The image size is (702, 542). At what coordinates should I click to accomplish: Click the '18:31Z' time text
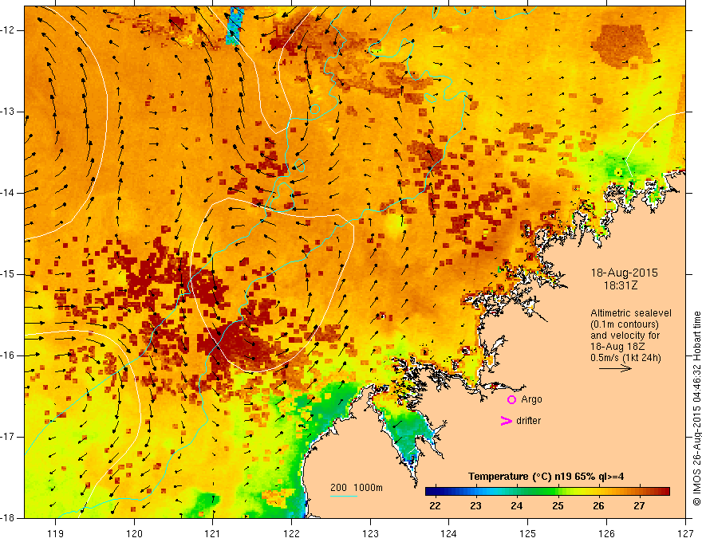[620, 285]
